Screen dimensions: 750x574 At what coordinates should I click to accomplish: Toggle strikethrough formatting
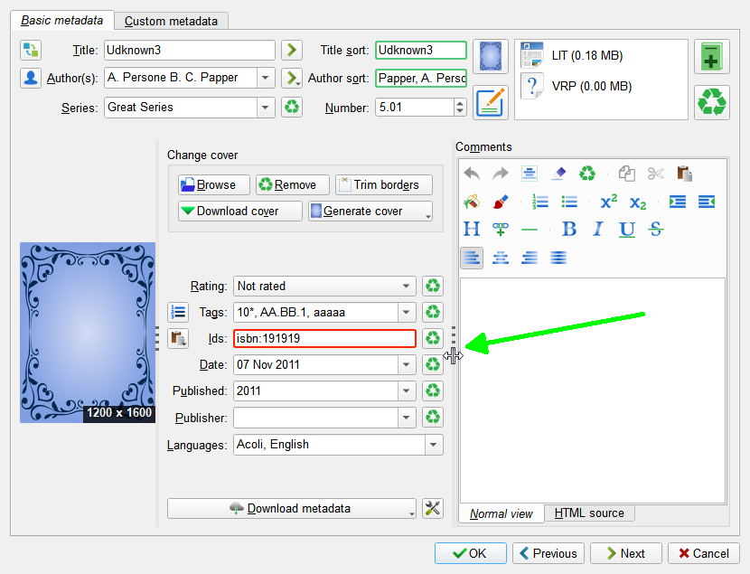click(656, 230)
